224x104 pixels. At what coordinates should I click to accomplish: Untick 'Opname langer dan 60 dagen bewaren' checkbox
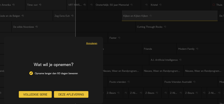31,73
